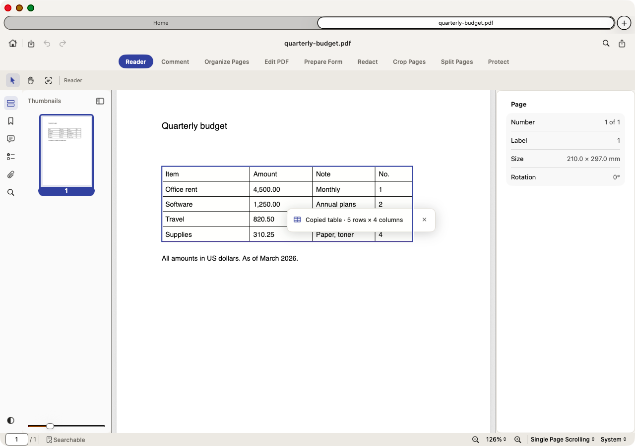Dismiss the Copied table notification
This screenshot has width=635, height=446.
click(x=424, y=220)
